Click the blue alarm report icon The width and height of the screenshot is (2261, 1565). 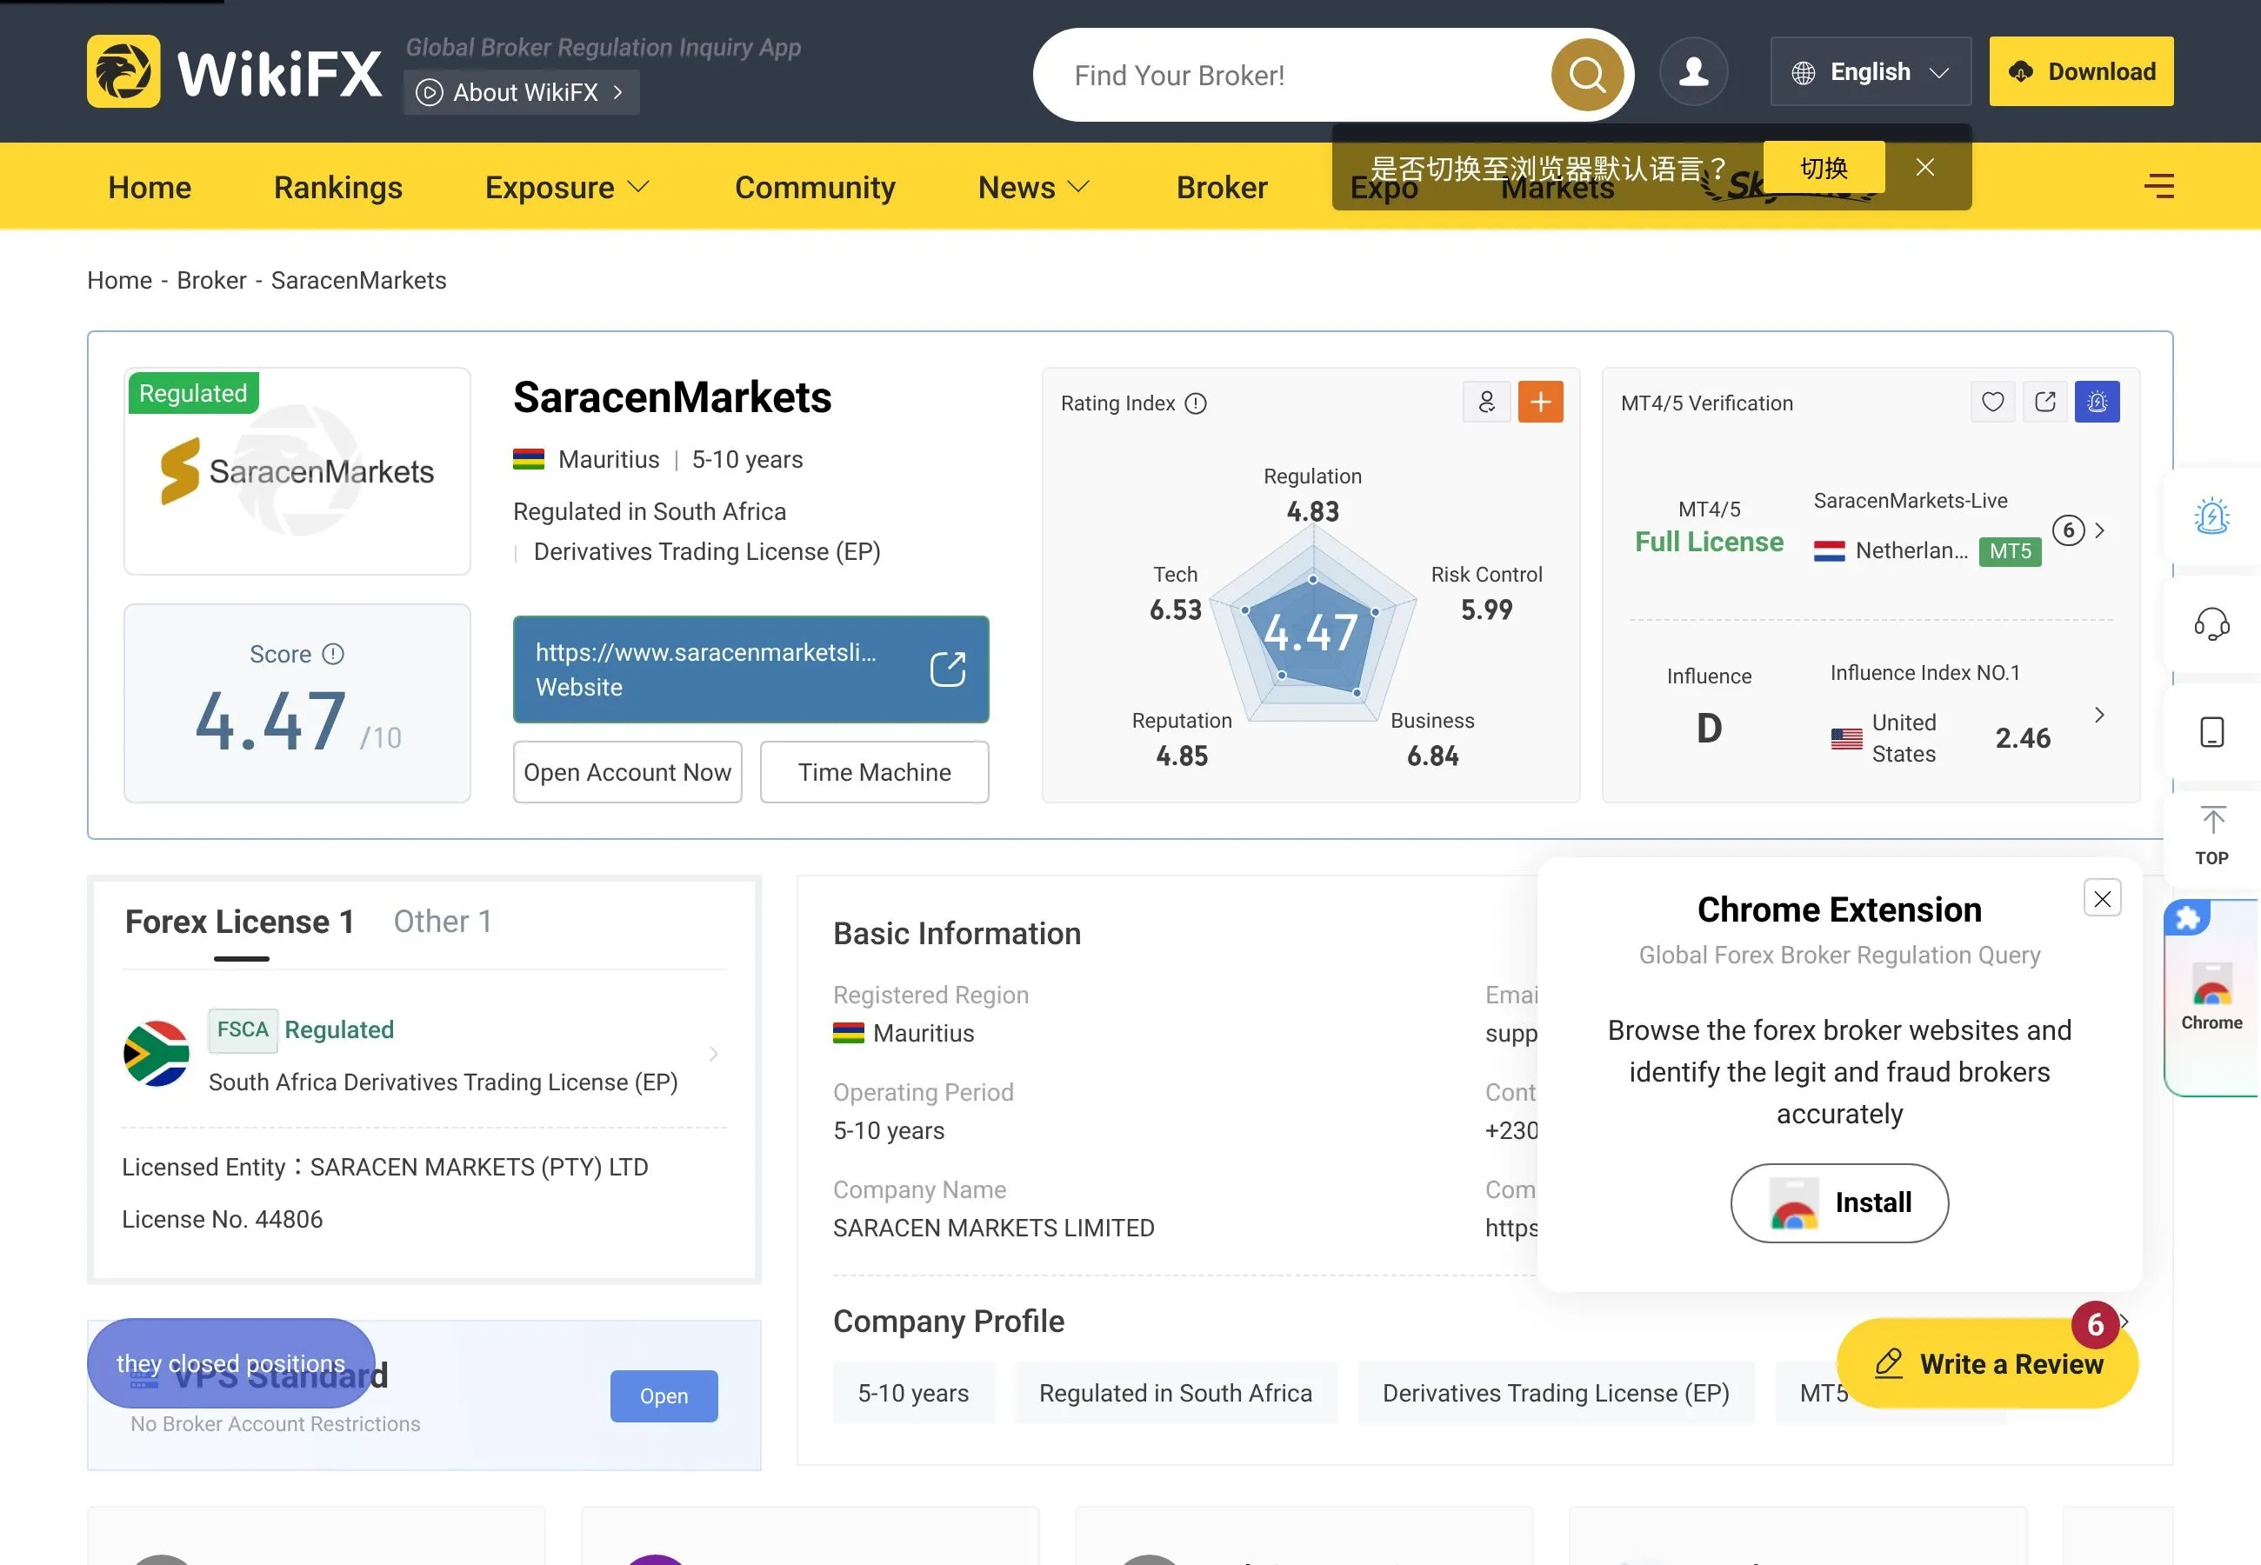tap(2098, 402)
